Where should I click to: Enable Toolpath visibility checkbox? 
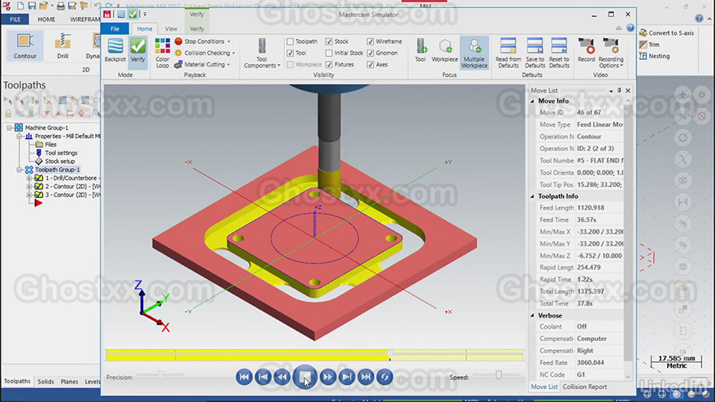coord(290,41)
